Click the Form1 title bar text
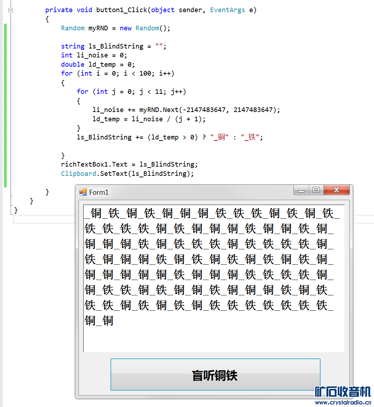This screenshot has height=407, width=374. click(99, 193)
